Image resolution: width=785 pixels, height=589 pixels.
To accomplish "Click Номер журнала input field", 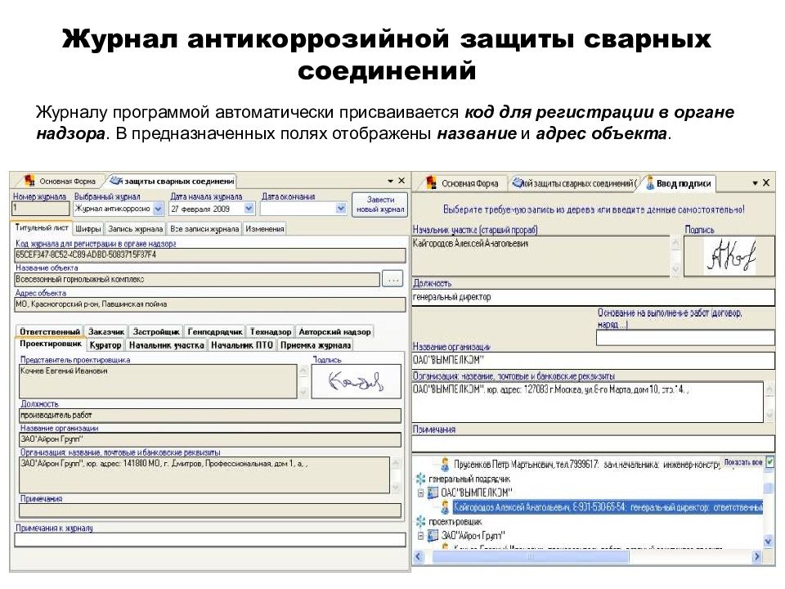I will click(41, 209).
